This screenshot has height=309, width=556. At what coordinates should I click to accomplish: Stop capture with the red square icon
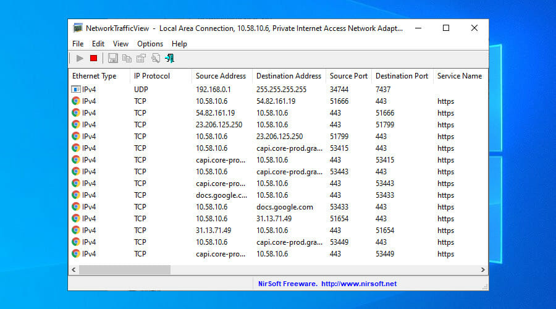(x=94, y=58)
